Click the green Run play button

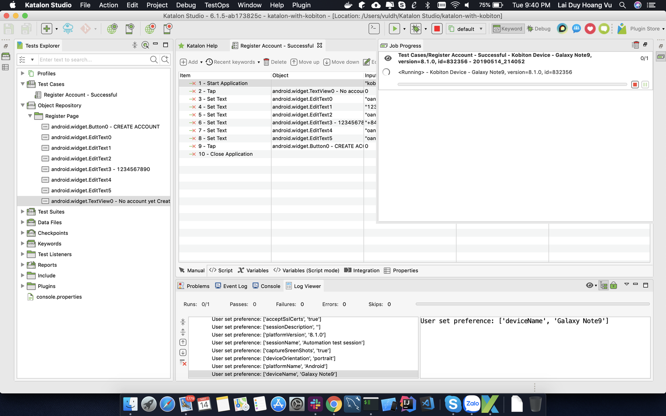coord(394,29)
